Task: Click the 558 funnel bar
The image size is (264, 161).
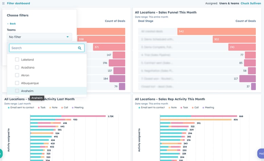Action: 101,39
